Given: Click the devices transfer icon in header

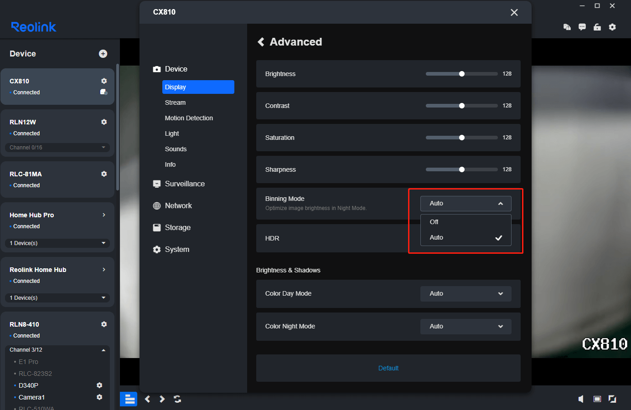Looking at the screenshot, I should [567, 27].
